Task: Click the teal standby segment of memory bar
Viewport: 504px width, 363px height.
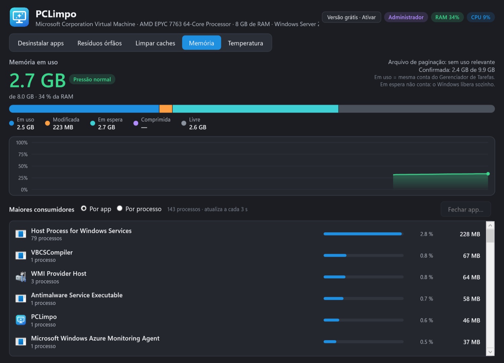Action: pyautogui.click(x=255, y=109)
